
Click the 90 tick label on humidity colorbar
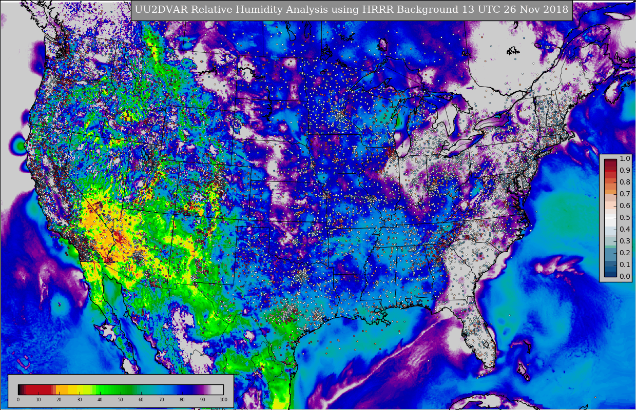click(x=203, y=400)
